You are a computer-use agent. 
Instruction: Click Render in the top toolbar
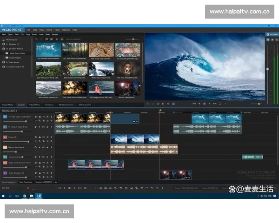pyautogui.click(x=55, y=34)
